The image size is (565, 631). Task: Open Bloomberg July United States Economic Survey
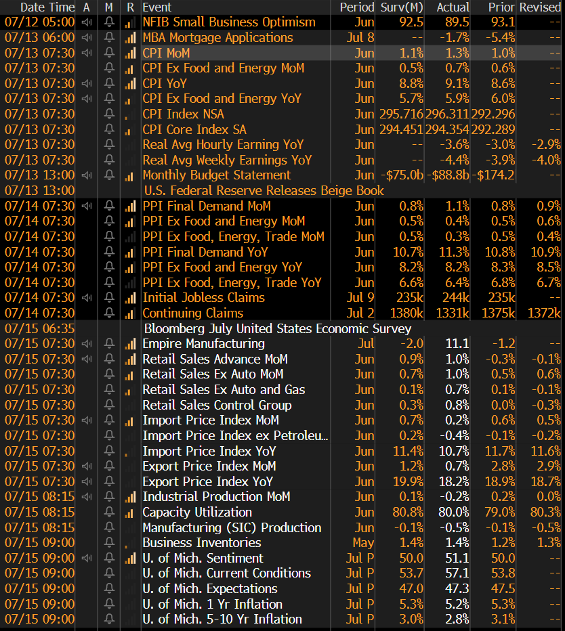[x=277, y=328]
